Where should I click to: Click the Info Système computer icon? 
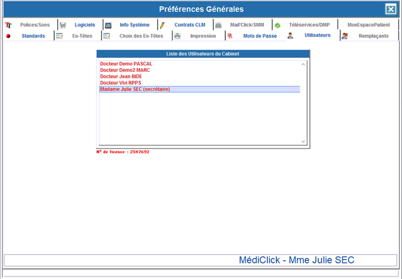(108, 25)
